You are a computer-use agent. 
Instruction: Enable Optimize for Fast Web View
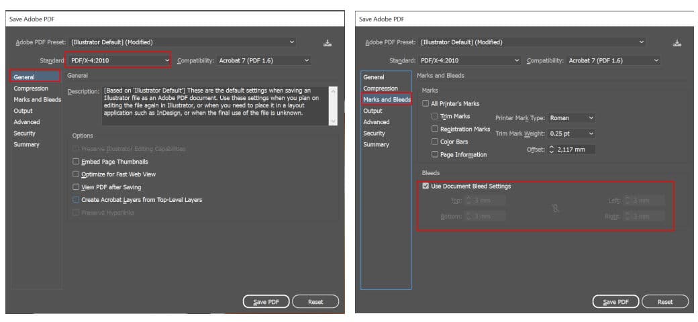click(76, 174)
